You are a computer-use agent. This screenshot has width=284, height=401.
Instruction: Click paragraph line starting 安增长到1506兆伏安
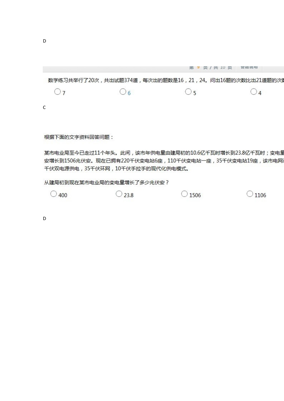tap(164, 161)
